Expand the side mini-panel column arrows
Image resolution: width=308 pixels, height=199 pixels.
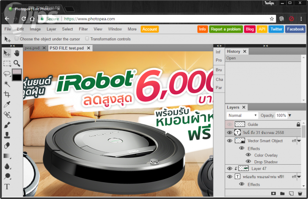[219, 46]
